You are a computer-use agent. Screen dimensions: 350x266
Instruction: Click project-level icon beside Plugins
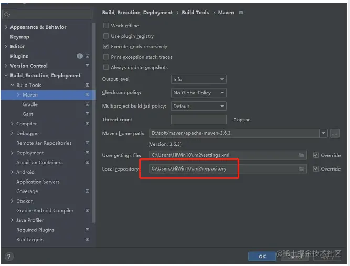click(87, 56)
